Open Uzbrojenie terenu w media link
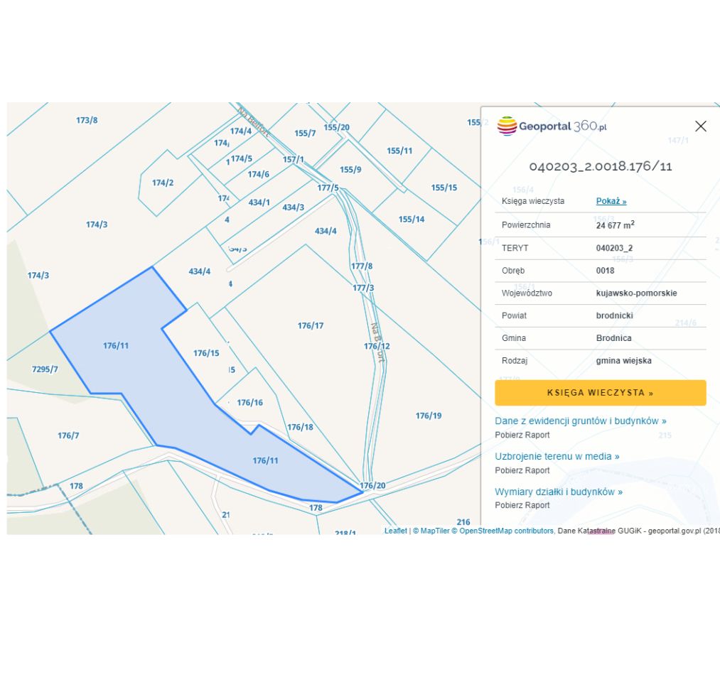 coord(557,456)
